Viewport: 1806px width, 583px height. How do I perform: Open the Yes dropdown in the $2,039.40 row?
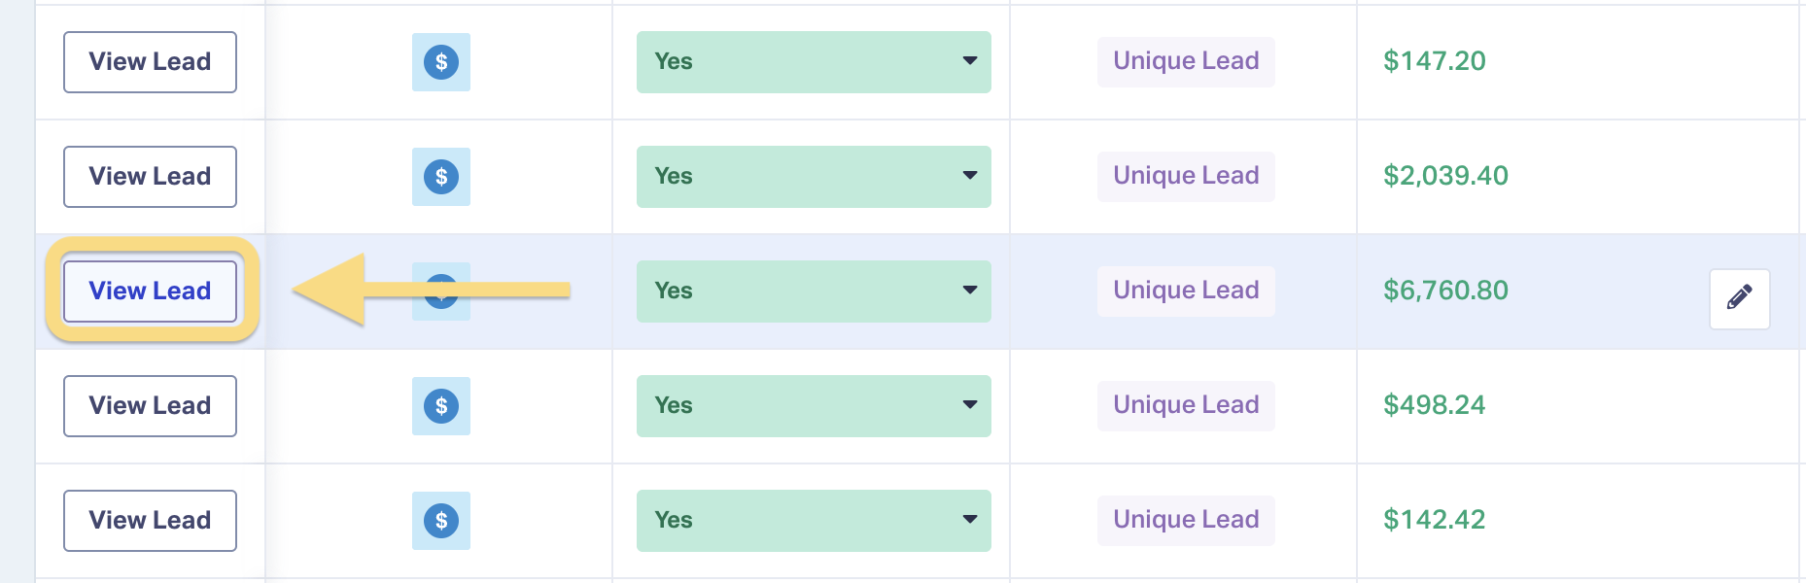(814, 177)
